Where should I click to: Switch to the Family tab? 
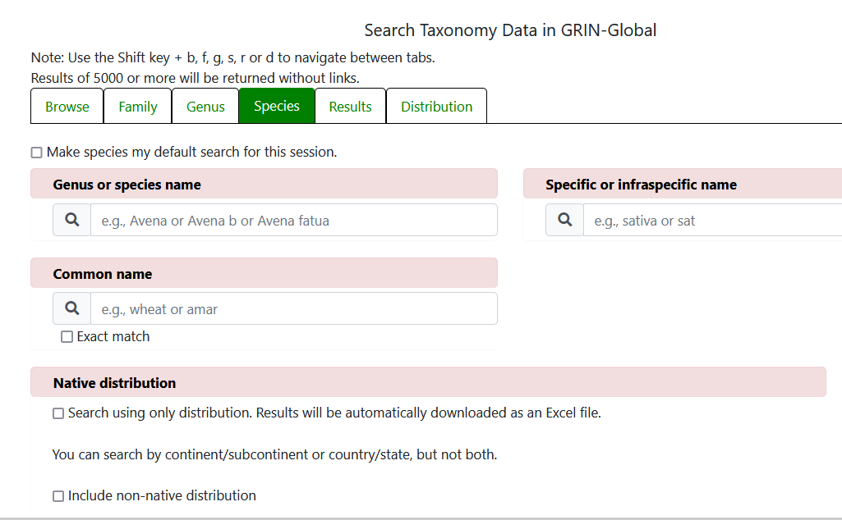pyautogui.click(x=137, y=106)
